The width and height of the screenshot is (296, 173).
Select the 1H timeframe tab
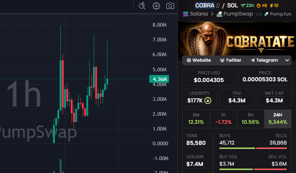pyautogui.click(x=223, y=119)
